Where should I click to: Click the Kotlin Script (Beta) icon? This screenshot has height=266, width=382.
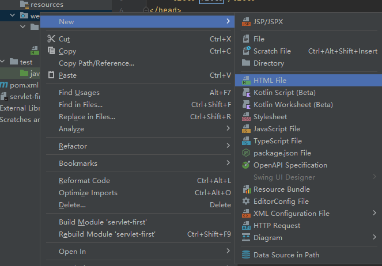pos(246,93)
